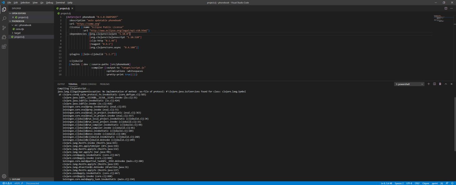Open the Edit menu
Viewport: 456px width, 185px height.
(x=16, y=2)
